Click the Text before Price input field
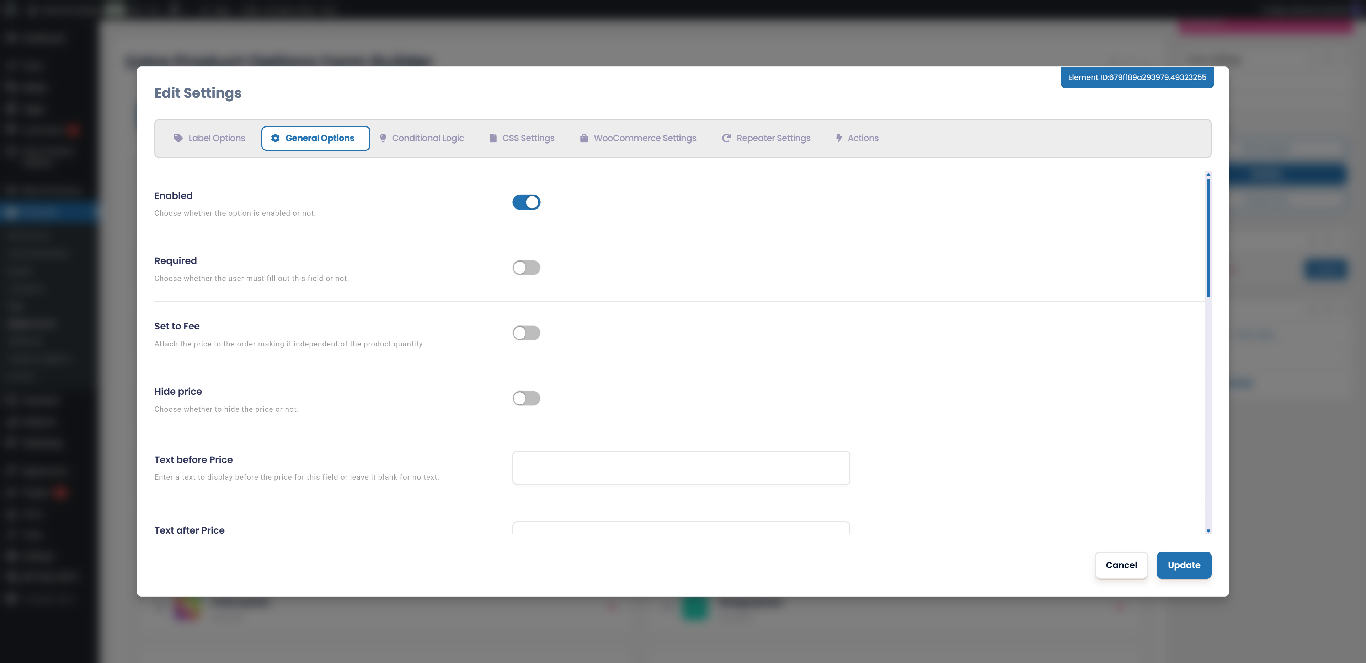The height and width of the screenshot is (663, 1366). (681, 468)
